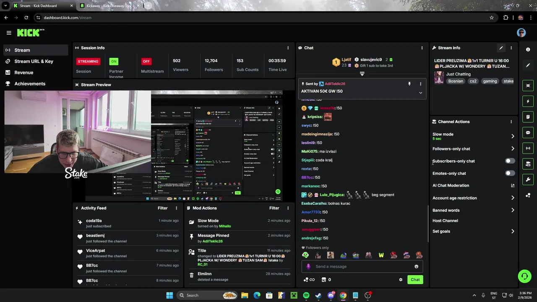
Task: Enable Subscribers-only chat toggle
Action: 510,161
